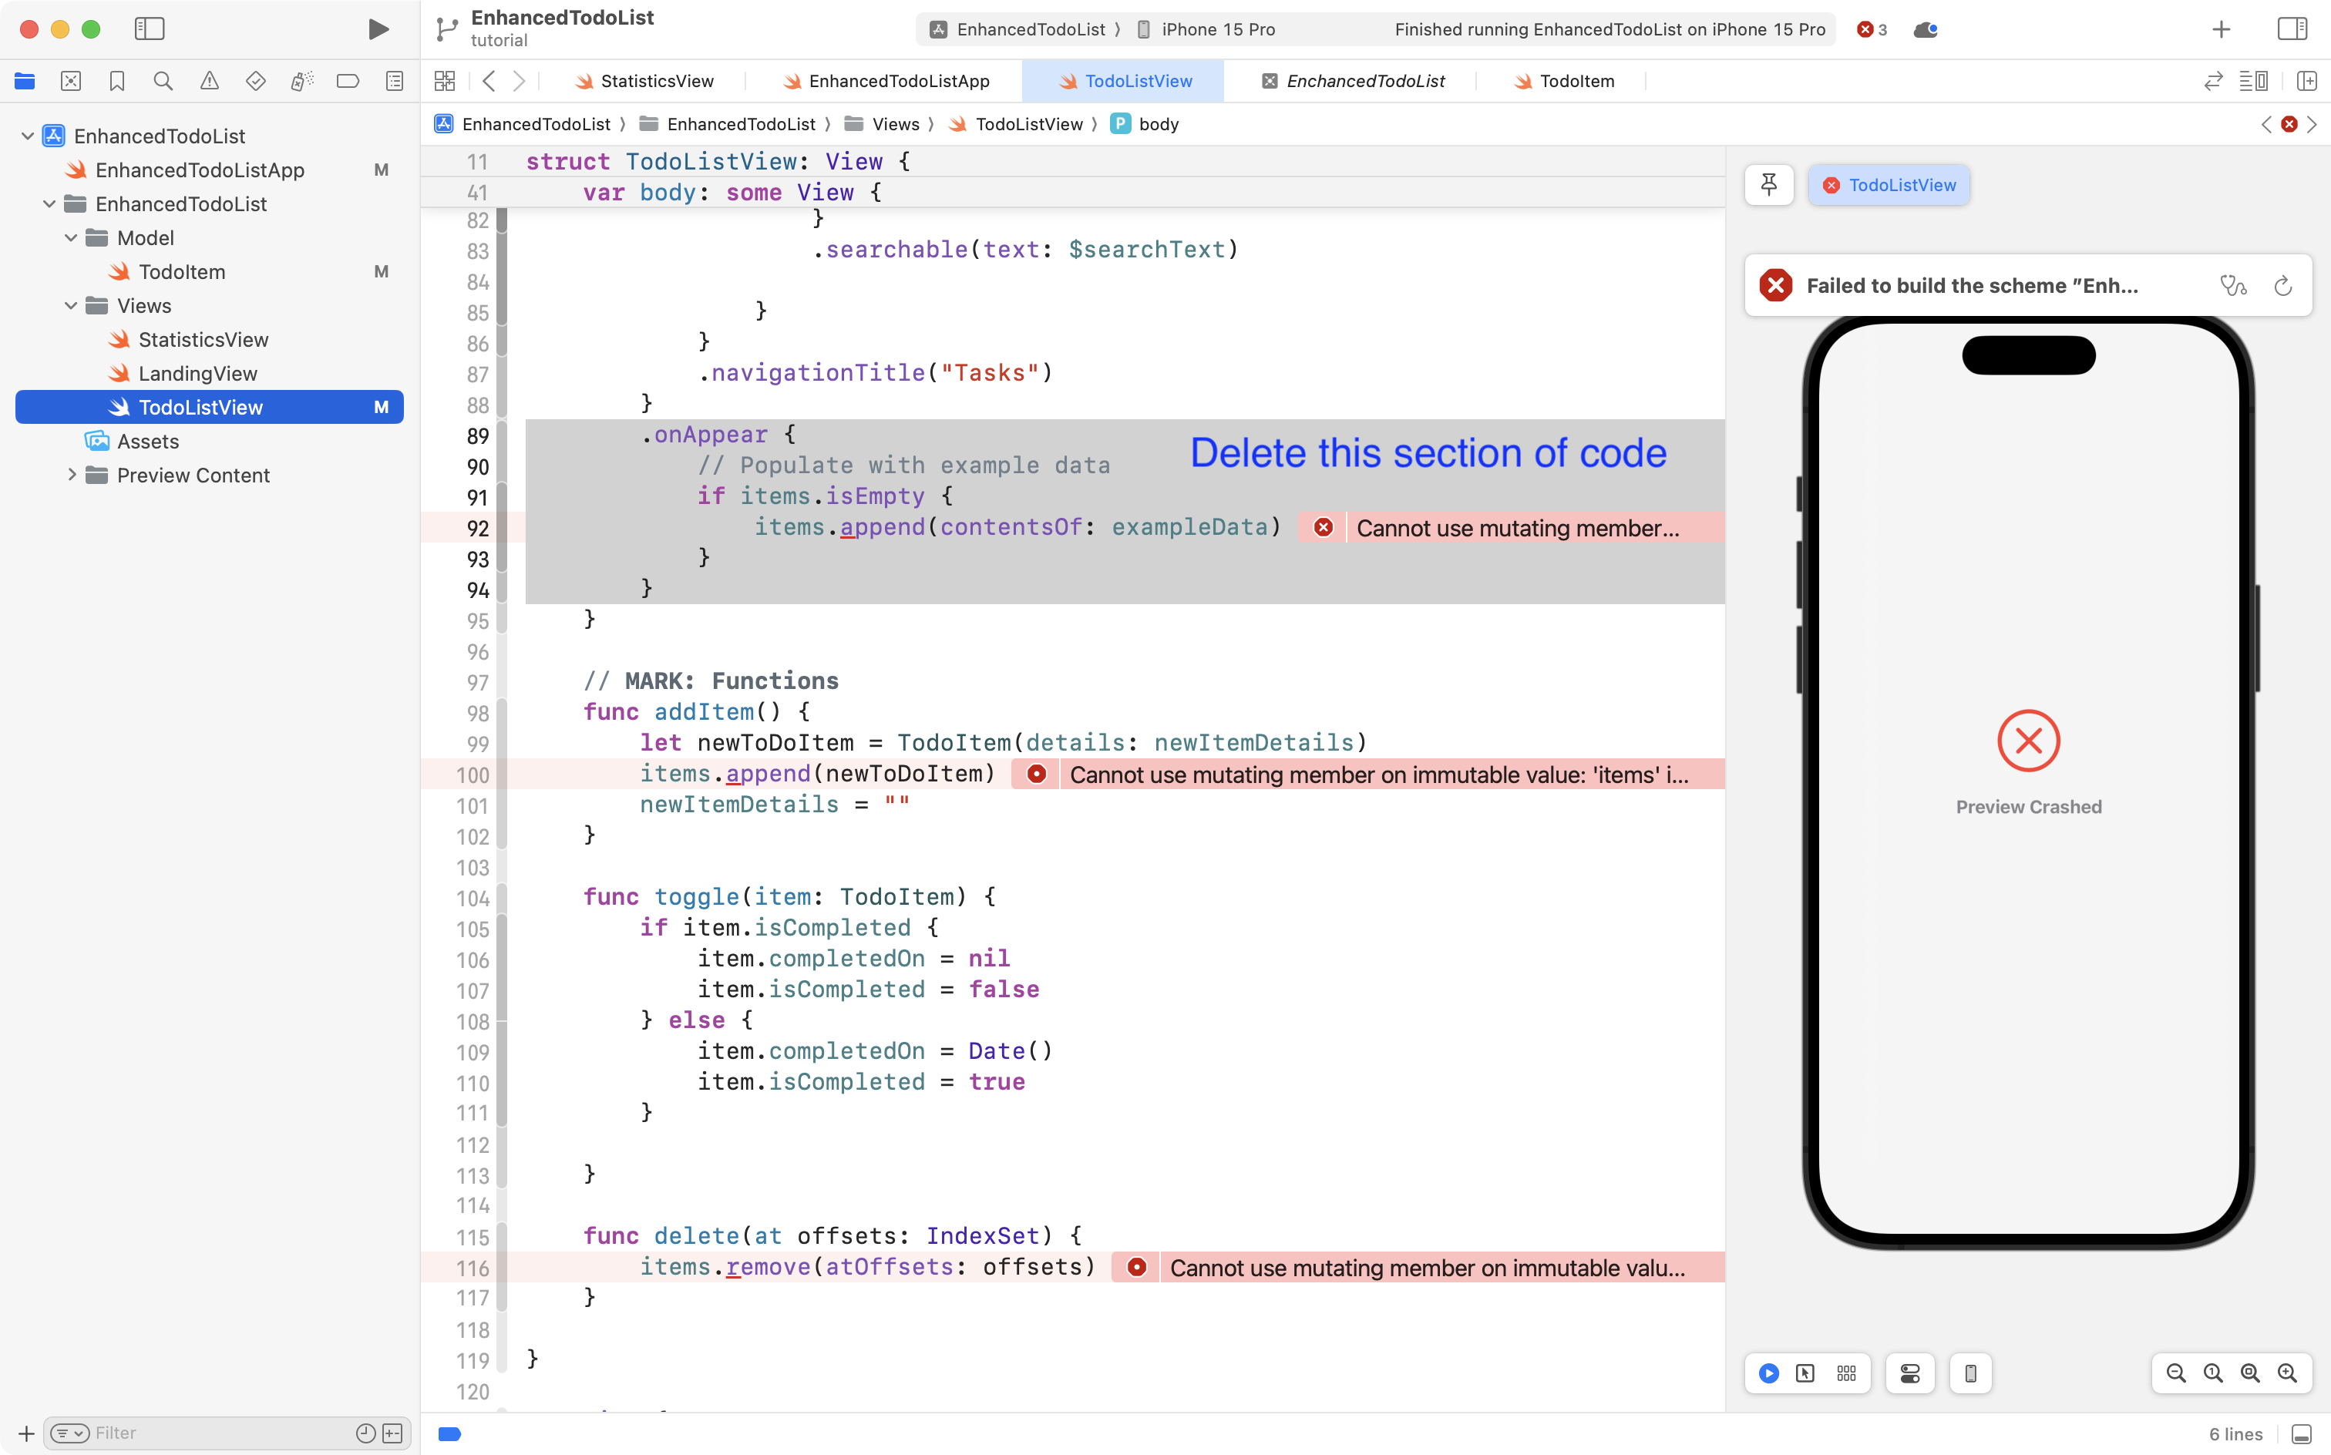
Task: Retry building the failed preview scheme
Action: [x=2282, y=285]
